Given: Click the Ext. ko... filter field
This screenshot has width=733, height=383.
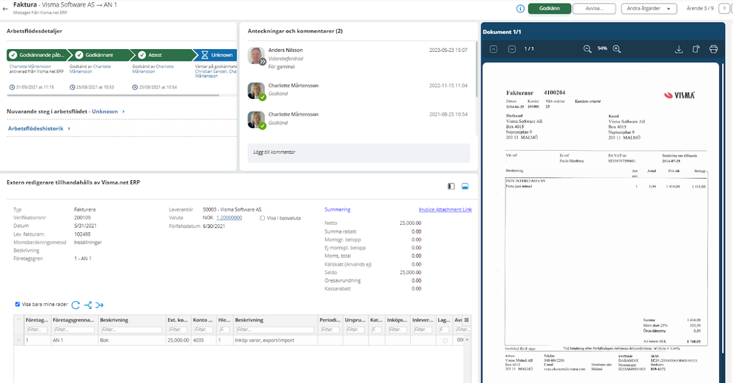Looking at the screenshot, I should pyautogui.click(x=178, y=330).
